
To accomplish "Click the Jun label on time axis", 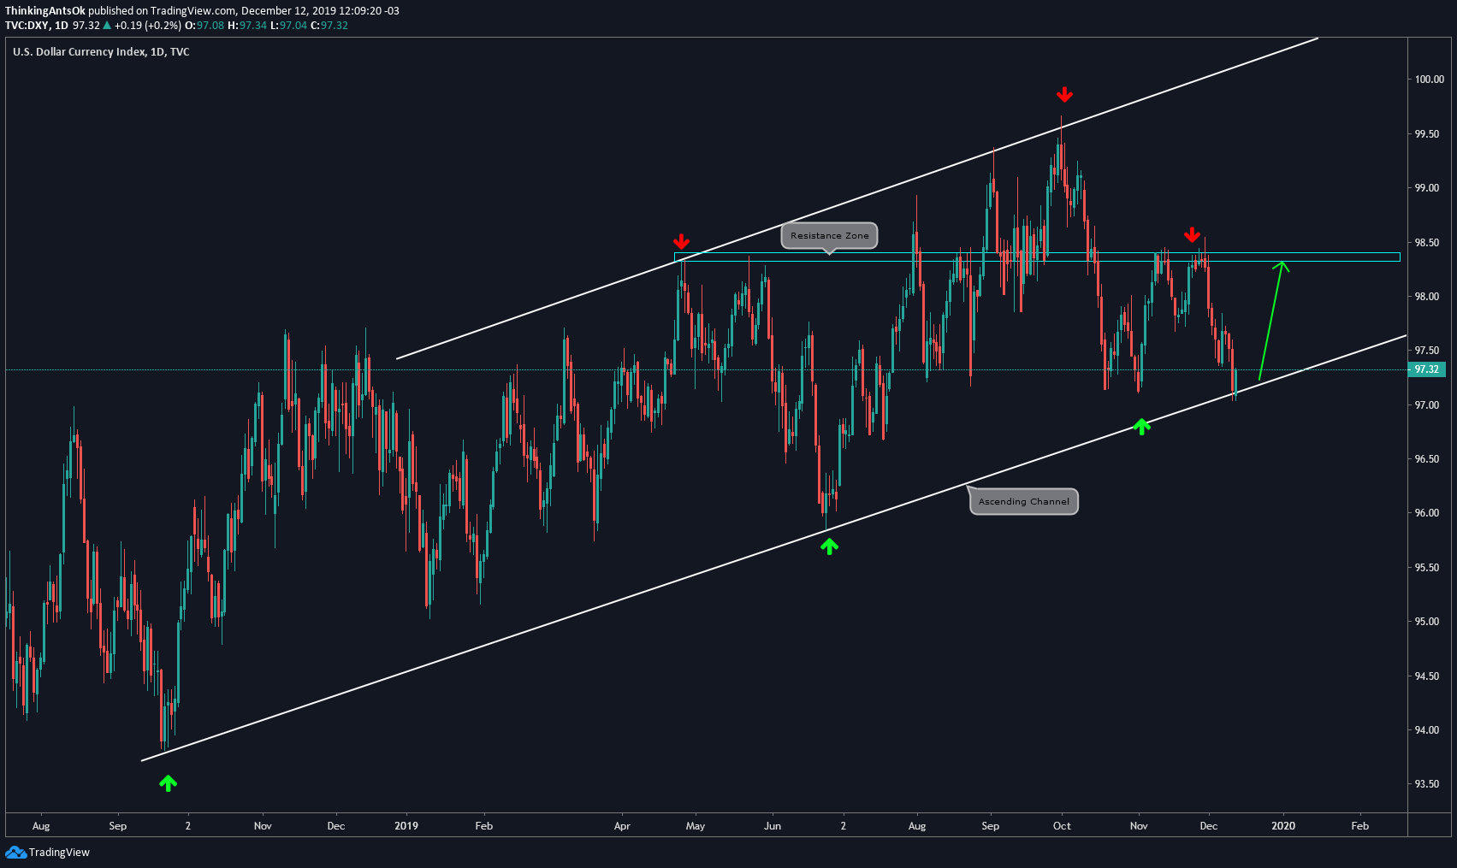I will point(773,826).
